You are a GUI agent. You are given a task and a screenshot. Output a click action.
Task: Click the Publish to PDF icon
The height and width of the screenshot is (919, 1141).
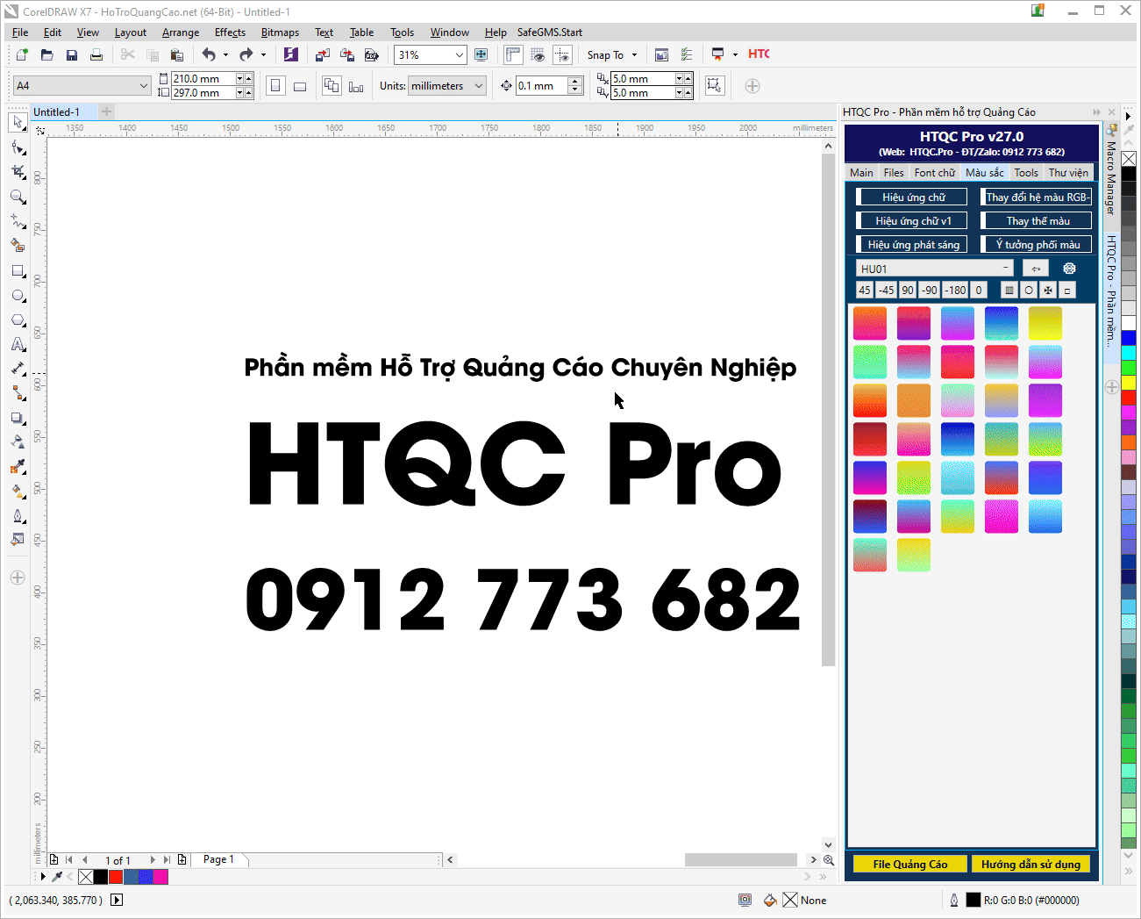[x=372, y=54]
